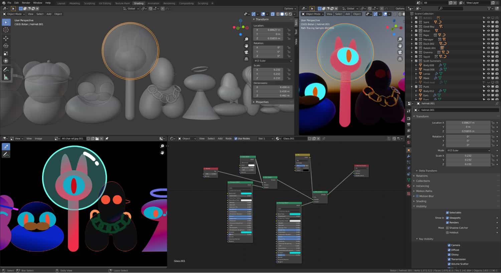Click the camera view icon in viewport

[246, 52]
